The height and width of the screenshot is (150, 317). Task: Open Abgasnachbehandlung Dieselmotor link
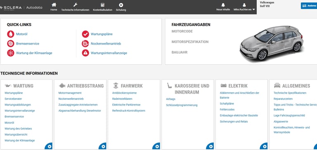(x=80, y=110)
